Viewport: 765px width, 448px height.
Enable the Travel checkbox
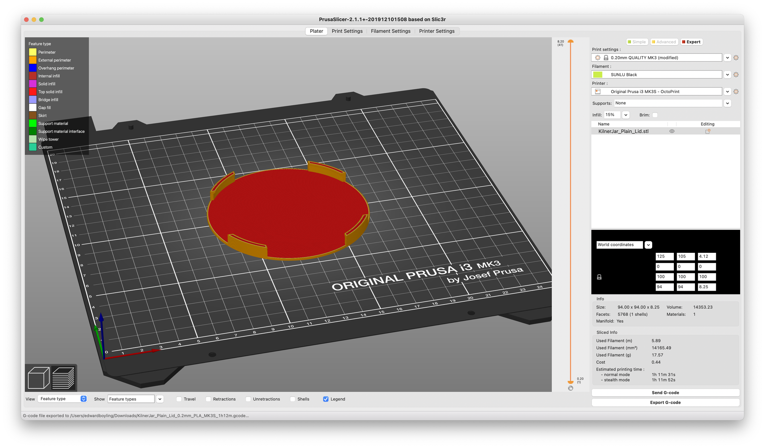179,399
